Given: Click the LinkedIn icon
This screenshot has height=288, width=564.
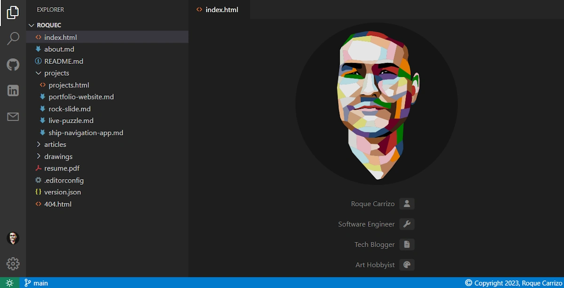Looking at the screenshot, I should (x=12, y=90).
